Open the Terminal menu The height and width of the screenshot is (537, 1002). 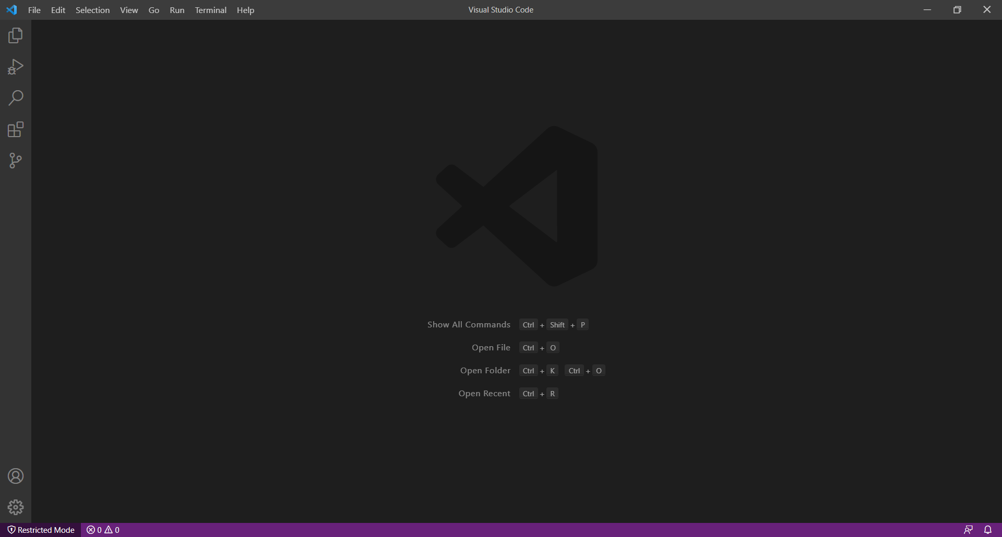click(x=211, y=10)
